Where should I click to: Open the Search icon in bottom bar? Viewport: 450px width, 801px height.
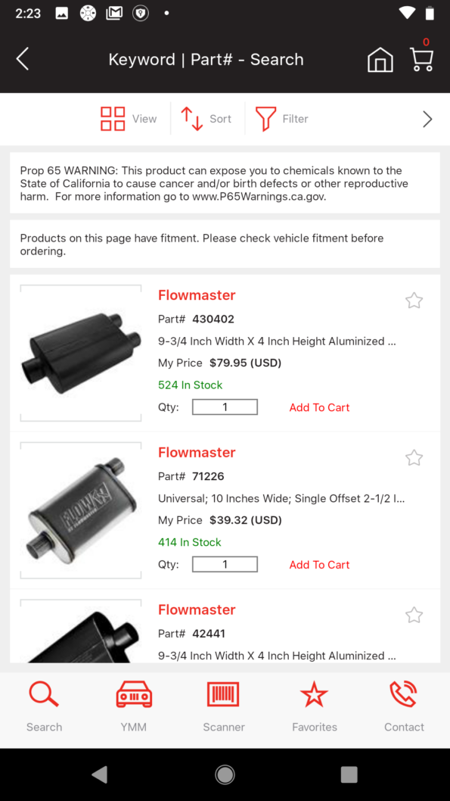(x=44, y=704)
